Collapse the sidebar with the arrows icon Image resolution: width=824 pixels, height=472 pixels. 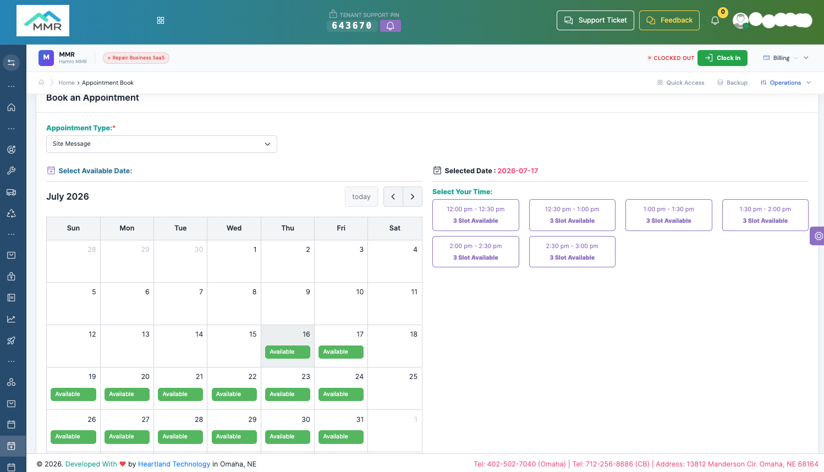(x=11, y=63)
